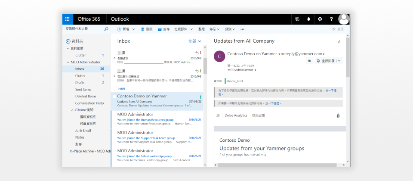Expand recipient details next to MOD Administrator

click(256, 70)
